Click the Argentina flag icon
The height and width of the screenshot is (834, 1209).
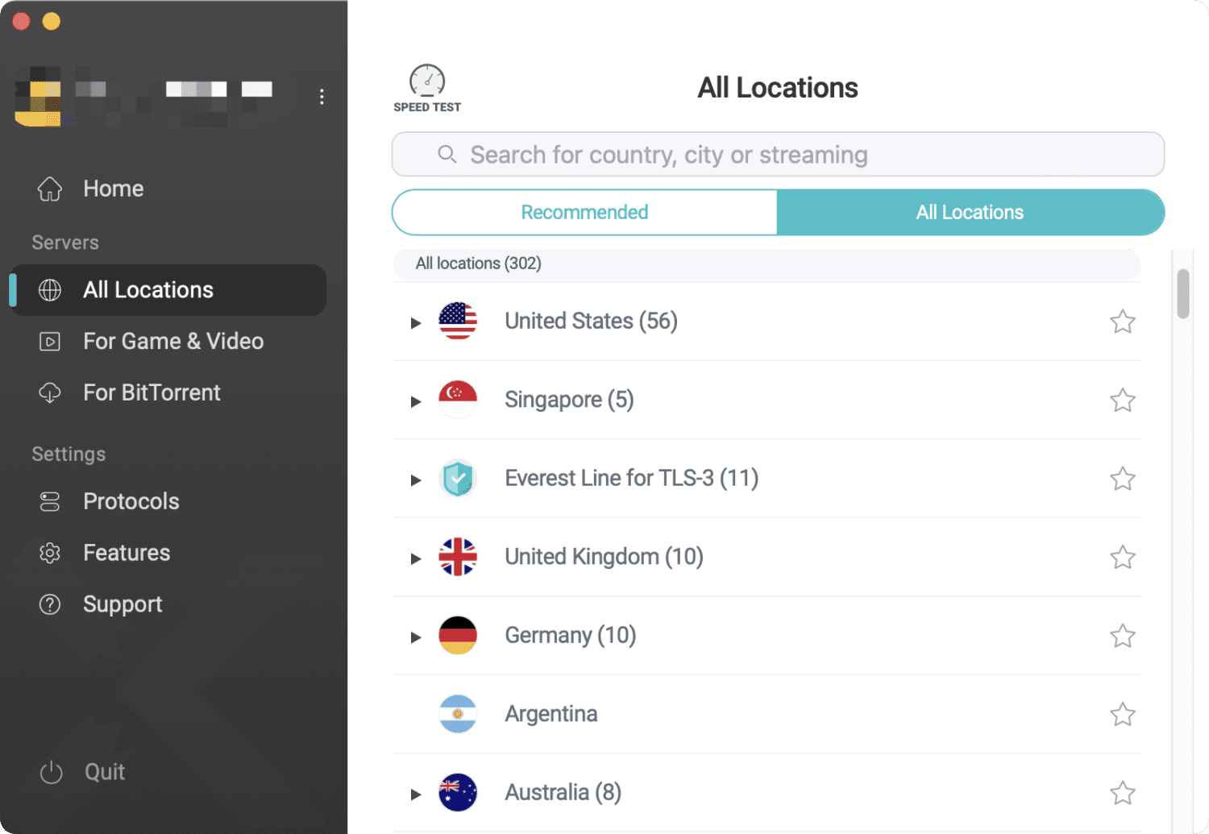[x=457, y=714]
